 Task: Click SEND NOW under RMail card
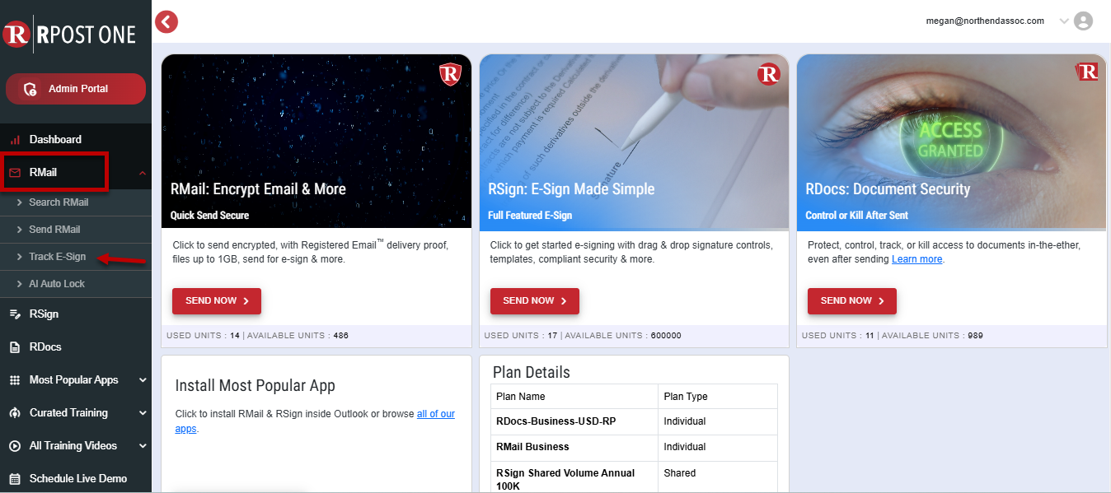pos(216,301)
